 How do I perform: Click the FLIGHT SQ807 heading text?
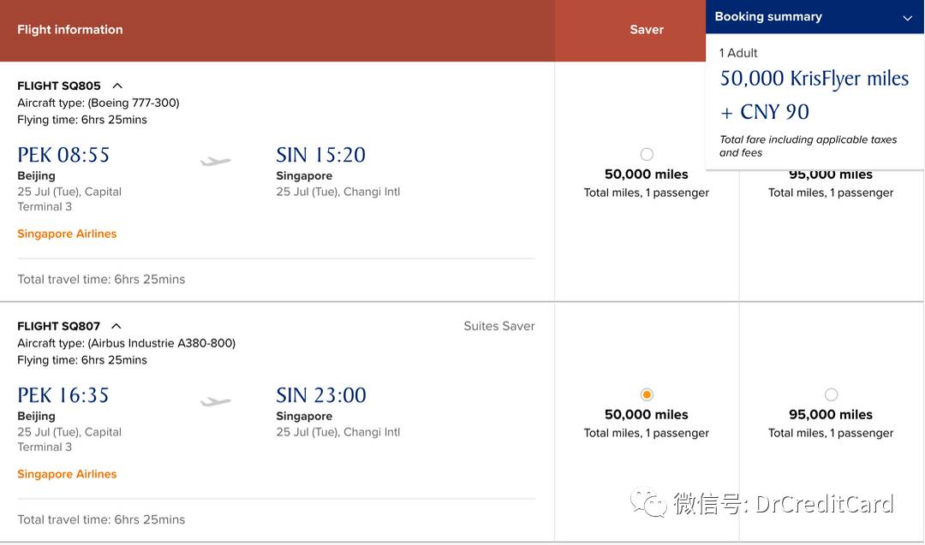click(x=58, y=327)
